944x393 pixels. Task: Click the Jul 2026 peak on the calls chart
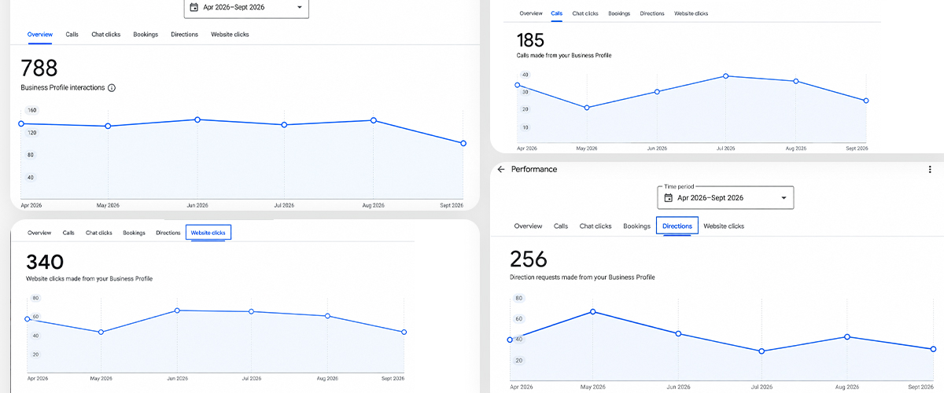[x=726, y=76]
